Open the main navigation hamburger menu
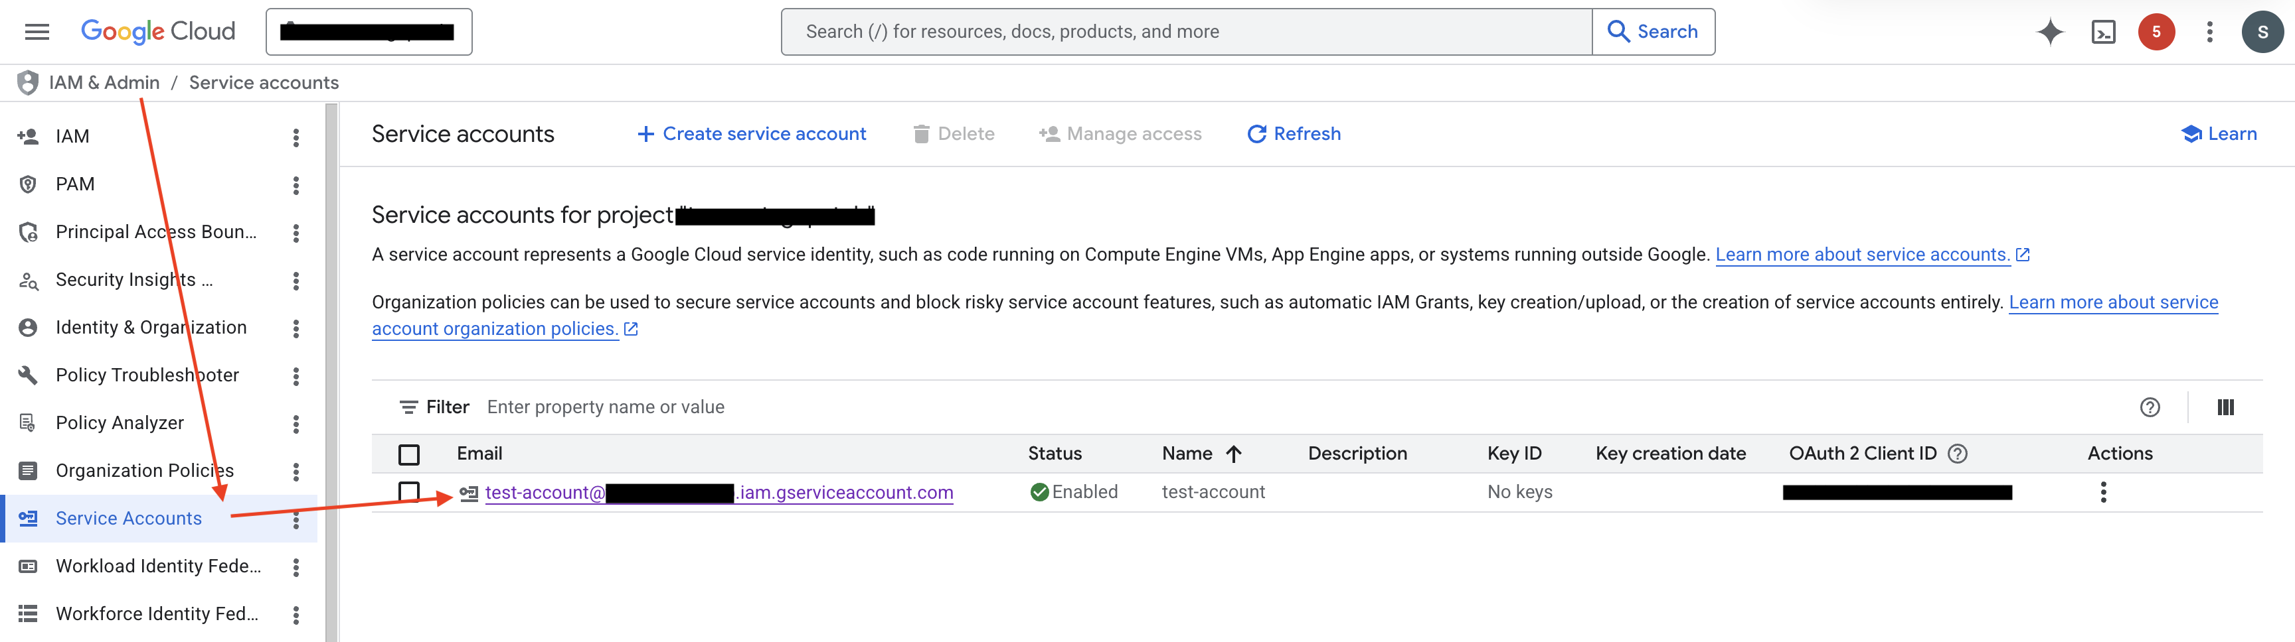The width and height of the screenshot is (2295, 642). click(37, 32)
